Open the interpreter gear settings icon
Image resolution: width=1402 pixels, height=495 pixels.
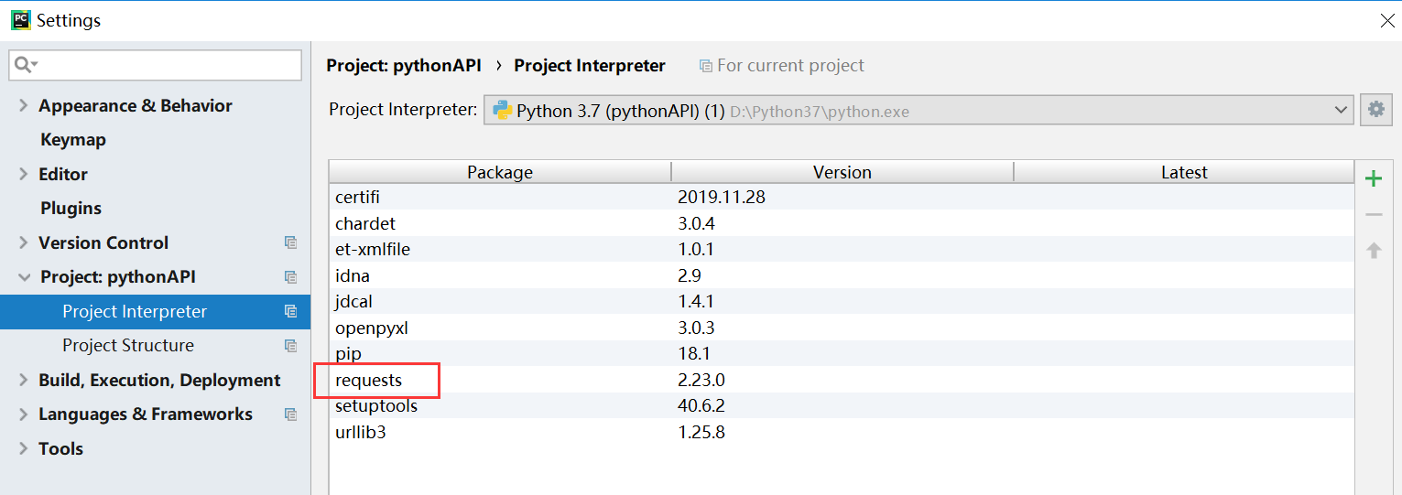[1375, 110]
